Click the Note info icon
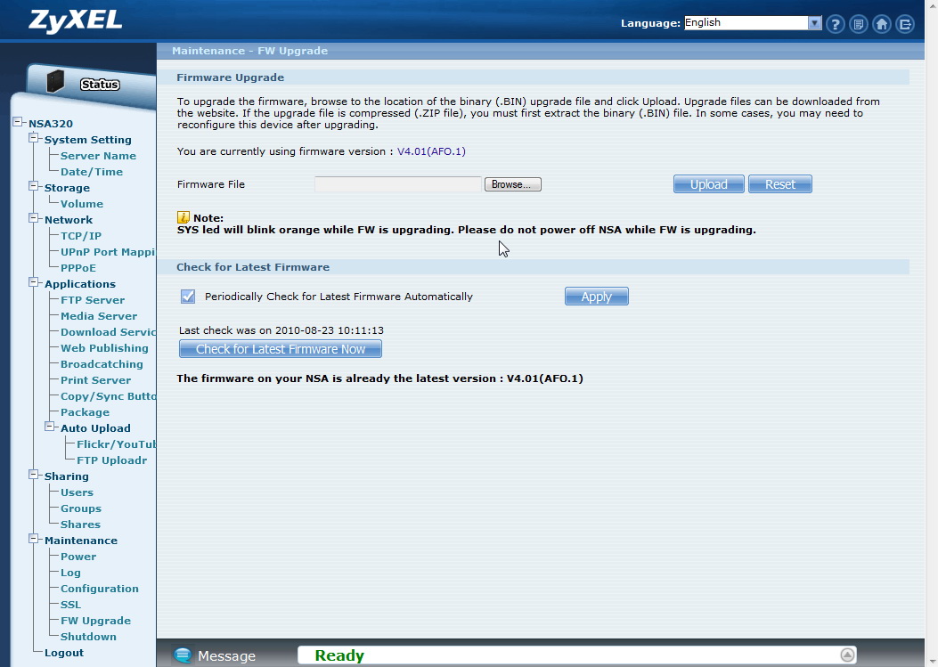Image resolution: width=938 pixels, height=667 pixels. pyautogui.click(x=183, y=217)
